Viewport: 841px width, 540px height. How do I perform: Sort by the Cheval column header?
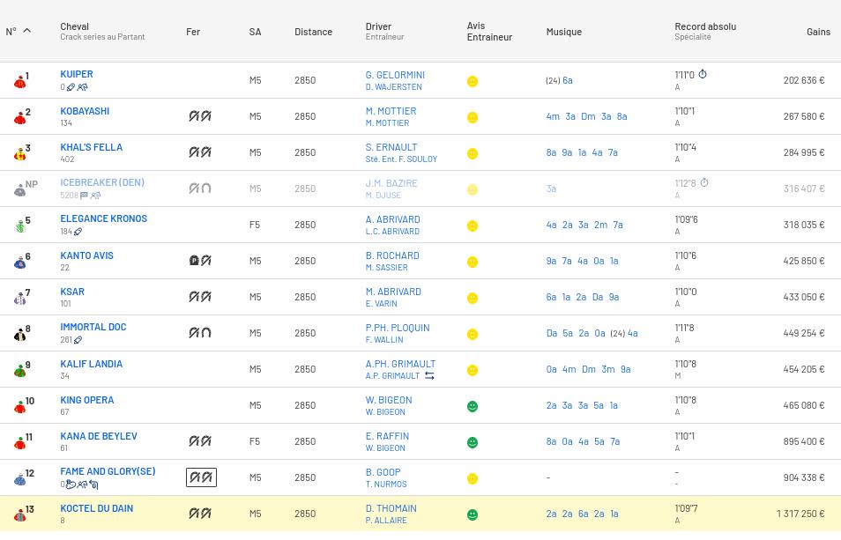tap(75, 26)
